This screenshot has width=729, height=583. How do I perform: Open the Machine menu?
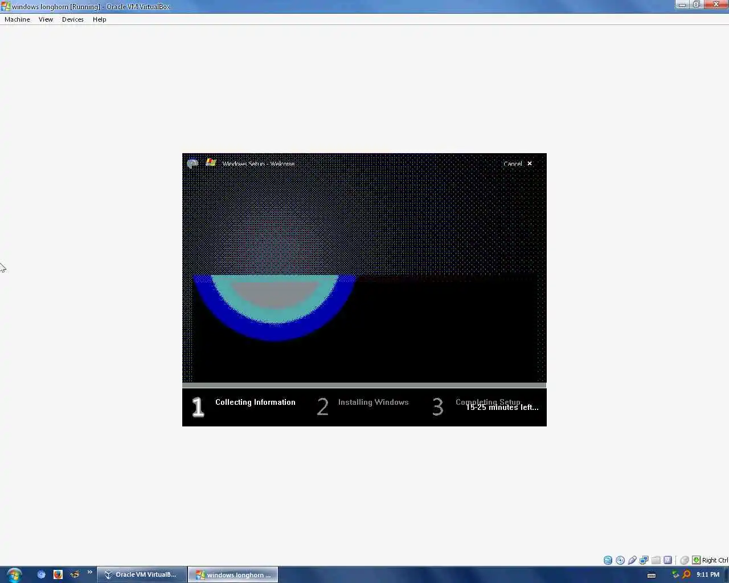17,19
